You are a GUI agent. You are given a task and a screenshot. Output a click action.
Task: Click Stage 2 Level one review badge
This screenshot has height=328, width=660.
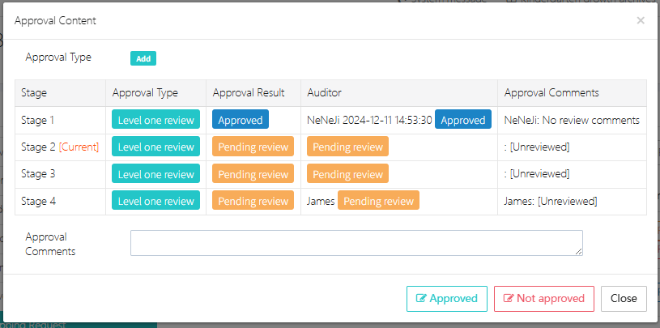click(x=156, y=147)
